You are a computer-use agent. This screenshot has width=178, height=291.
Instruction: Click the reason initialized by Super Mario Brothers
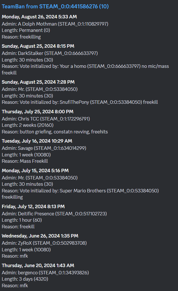click(x=80, y=194)
